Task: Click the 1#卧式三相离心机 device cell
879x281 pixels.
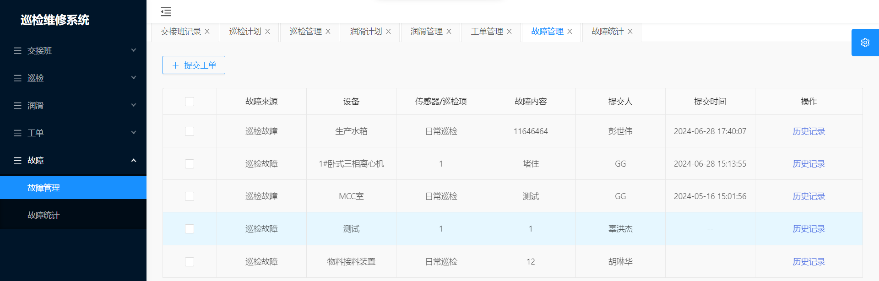Action: tap(351, 164)
